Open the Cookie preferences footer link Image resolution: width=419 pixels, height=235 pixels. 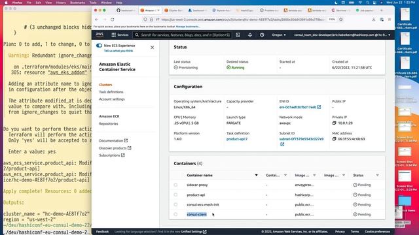[377, 232]
